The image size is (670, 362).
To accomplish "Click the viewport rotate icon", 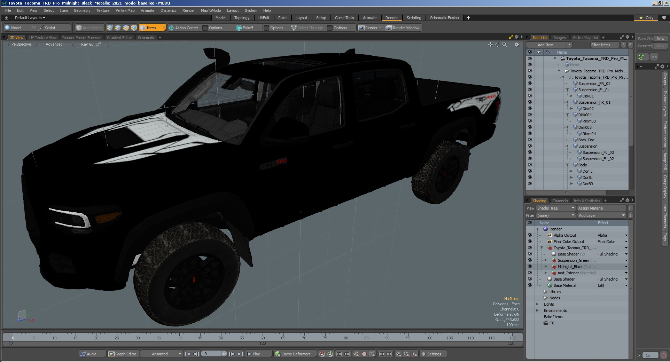I will tap(497, 45).
